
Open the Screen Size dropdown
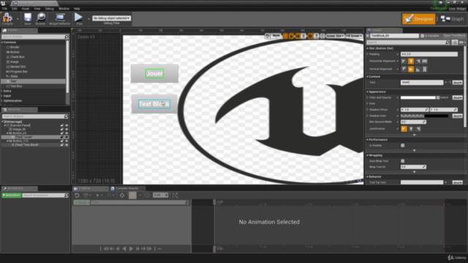[x=335, y=36]
